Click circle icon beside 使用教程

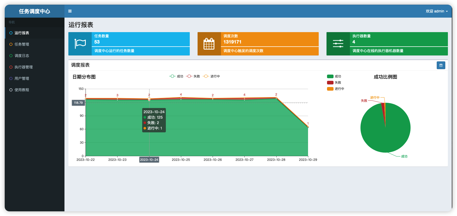coord(11,90)
